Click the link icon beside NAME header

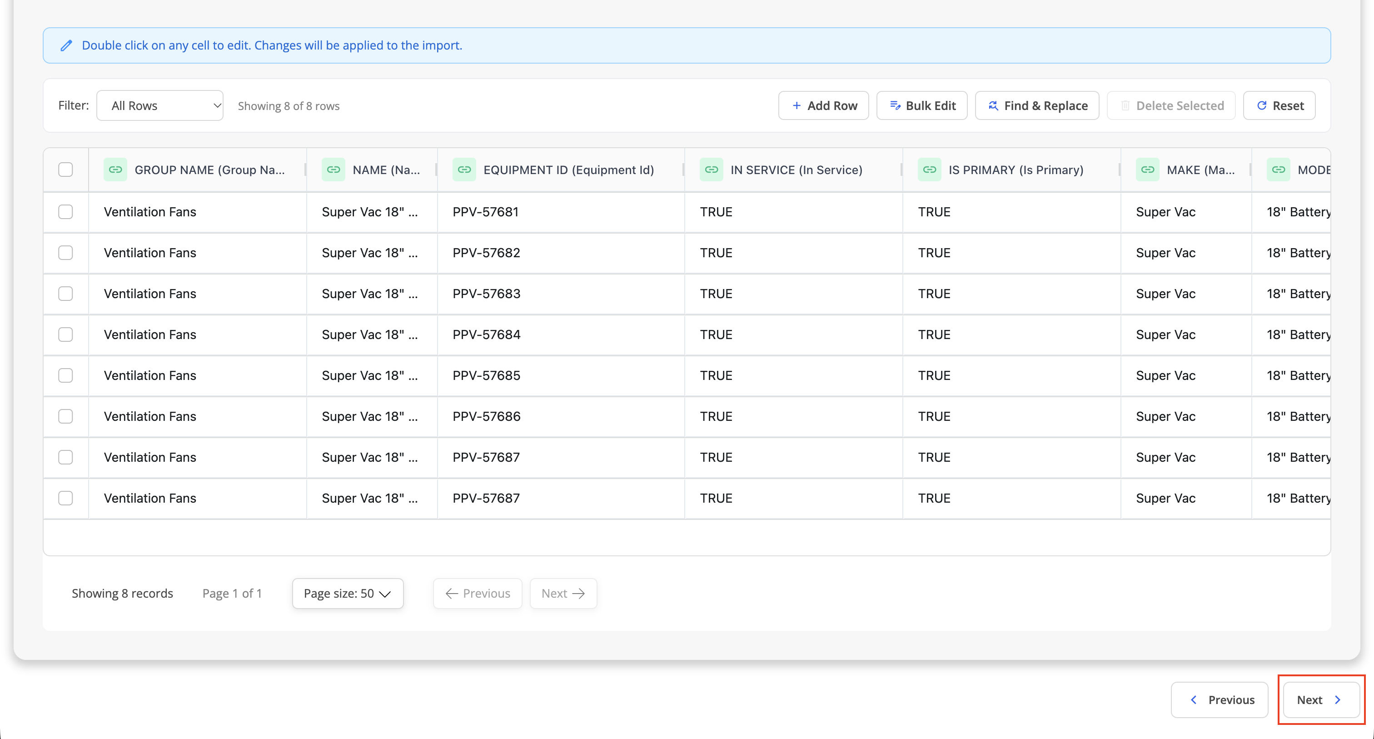pyautogui.click(x=334, y=170)
